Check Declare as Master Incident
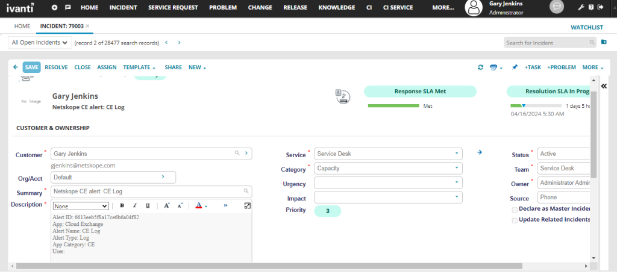 tap(515, 210)
